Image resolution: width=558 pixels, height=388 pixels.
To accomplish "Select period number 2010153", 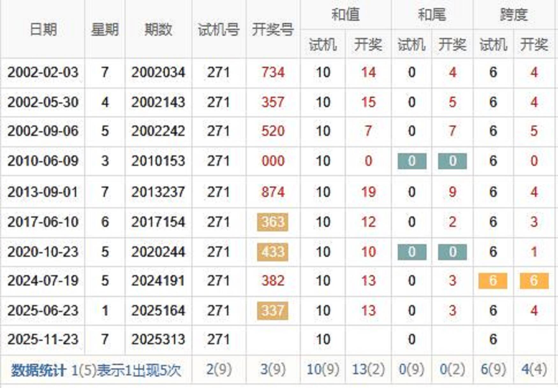I will 158,161.
